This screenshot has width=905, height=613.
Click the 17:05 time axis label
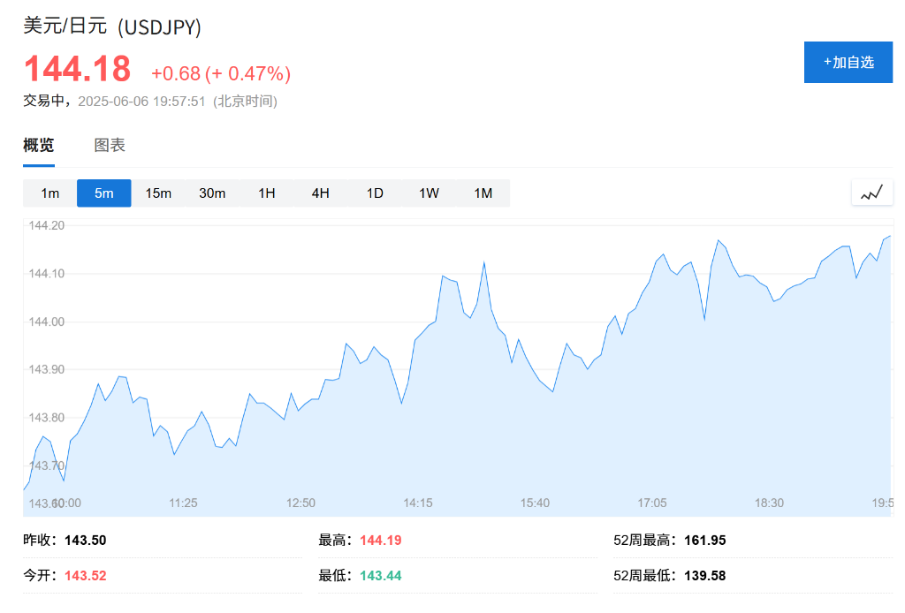coord(652,503)
